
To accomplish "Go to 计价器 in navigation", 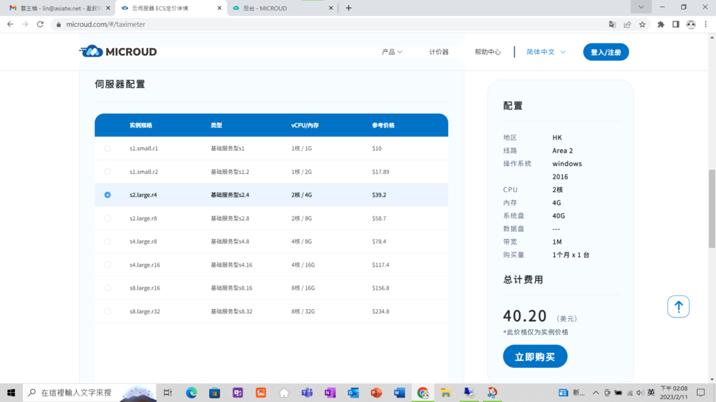I will [x=438, y=52].
